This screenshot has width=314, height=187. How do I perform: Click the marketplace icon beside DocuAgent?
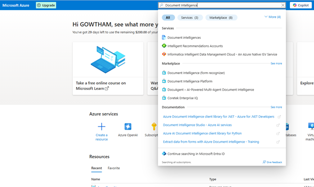coord(164,90)
